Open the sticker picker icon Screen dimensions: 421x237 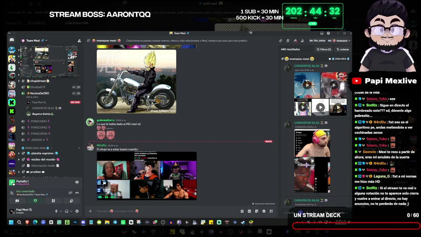click(257, 211)
